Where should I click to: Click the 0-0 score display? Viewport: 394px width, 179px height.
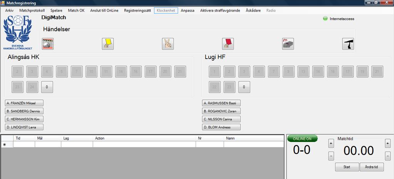click(x=302, y=150)
